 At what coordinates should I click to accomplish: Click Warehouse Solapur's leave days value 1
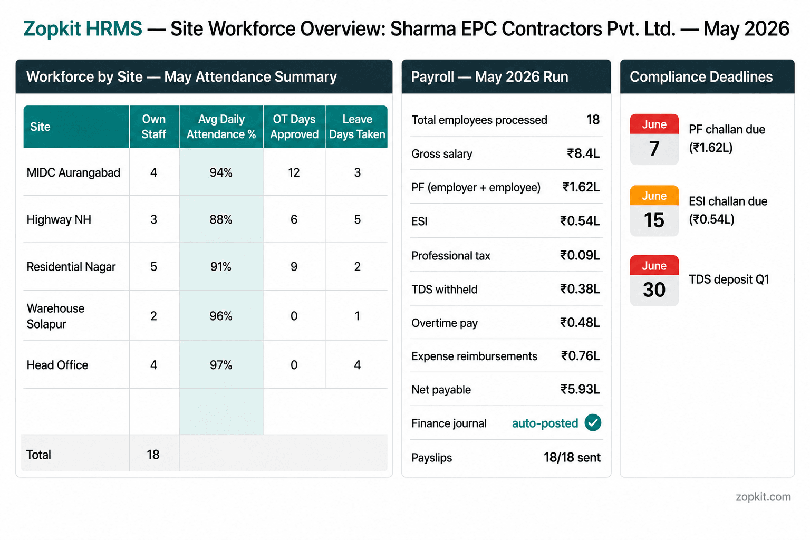click(x=358, y=316)
